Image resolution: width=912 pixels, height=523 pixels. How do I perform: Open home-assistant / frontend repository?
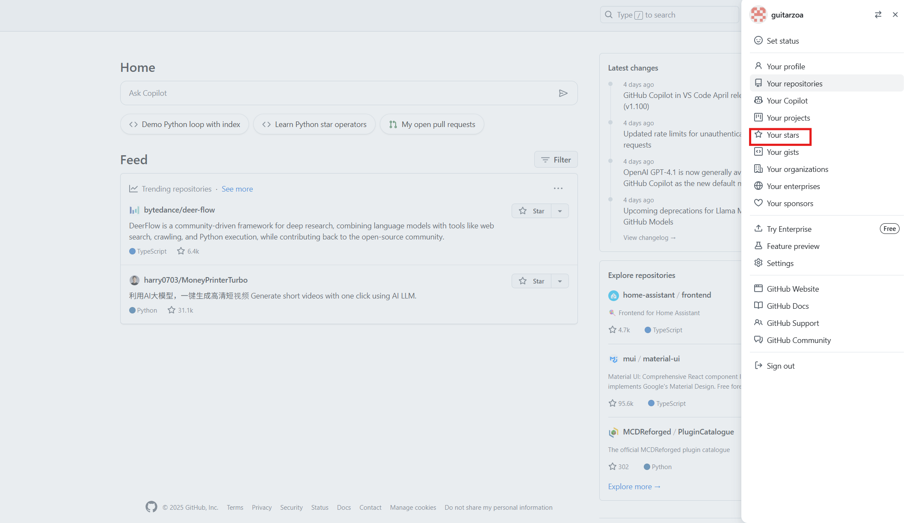667,295
